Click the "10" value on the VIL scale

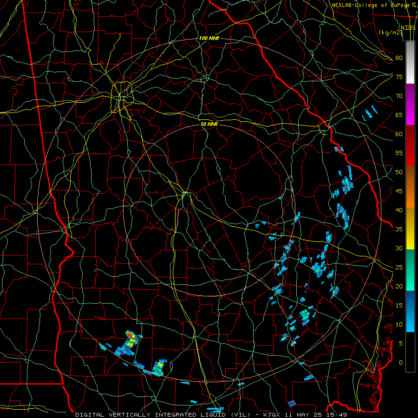(x=399, y=325)
